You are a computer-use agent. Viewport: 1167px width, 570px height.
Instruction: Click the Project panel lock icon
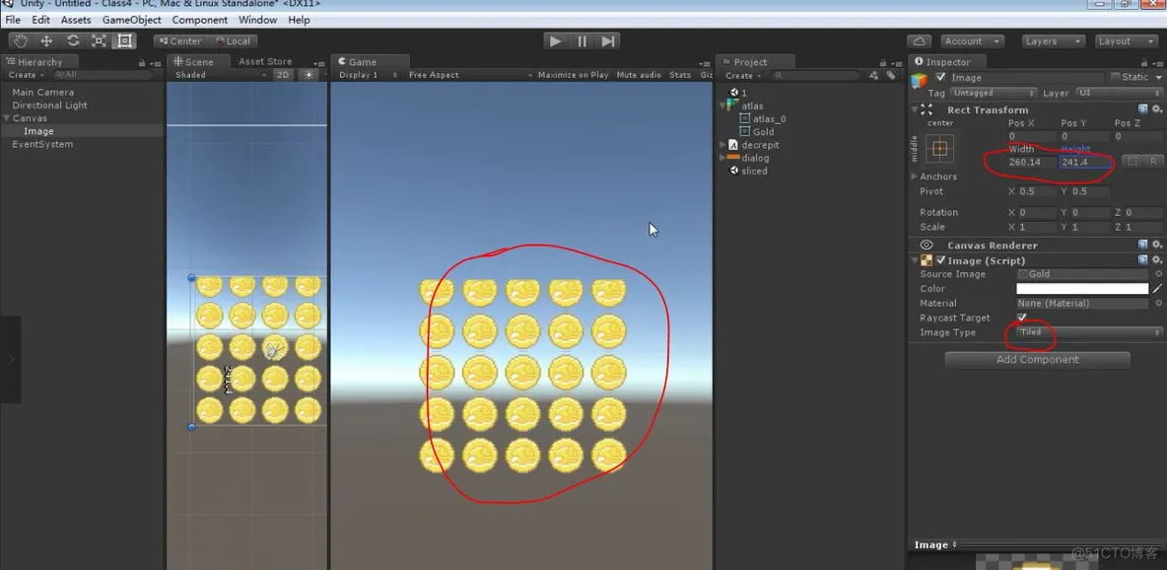[883, 63]
